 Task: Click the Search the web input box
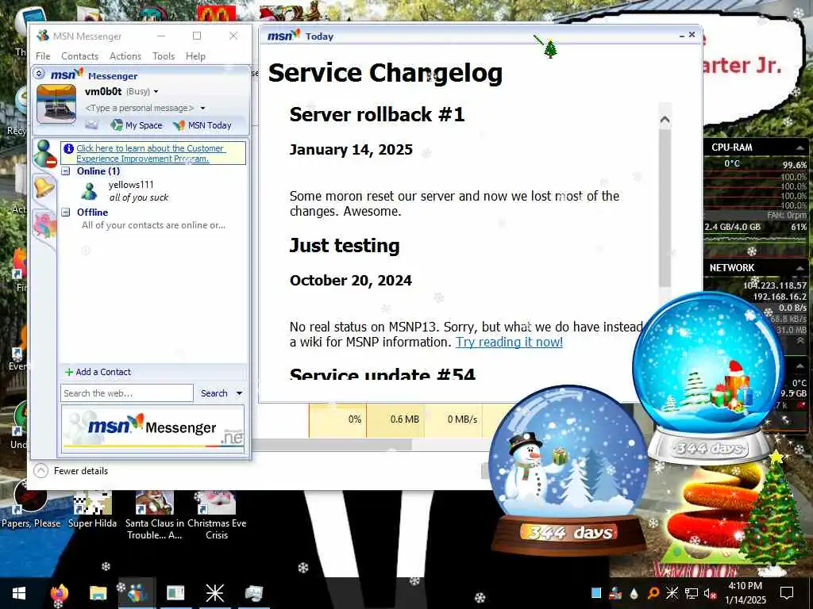(126, 393)
